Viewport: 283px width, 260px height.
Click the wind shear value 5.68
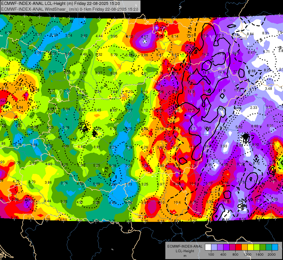[x=6, y=69]
